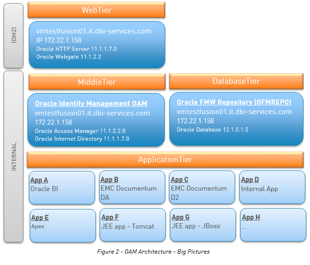Click the INTERNAL zone label
The height and width of the screenshot is (265, 310).
14,157
